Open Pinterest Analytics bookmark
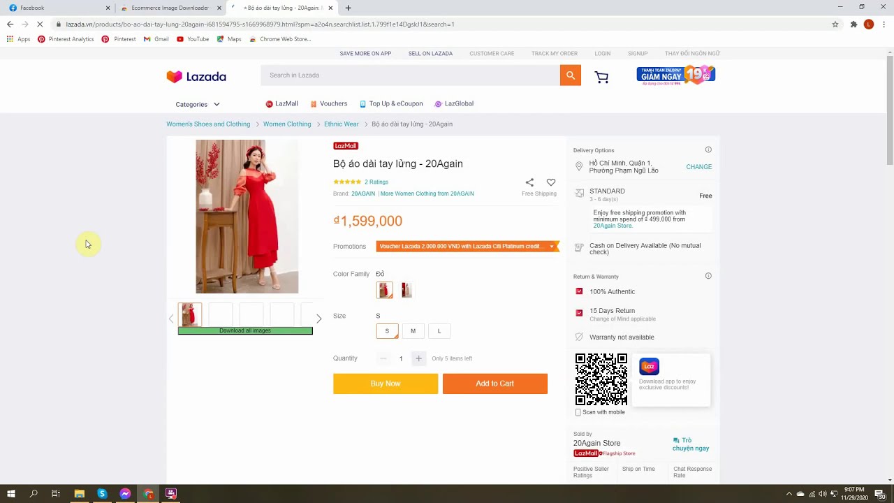The height and width of the screenshot is (503, 894). 66,39
